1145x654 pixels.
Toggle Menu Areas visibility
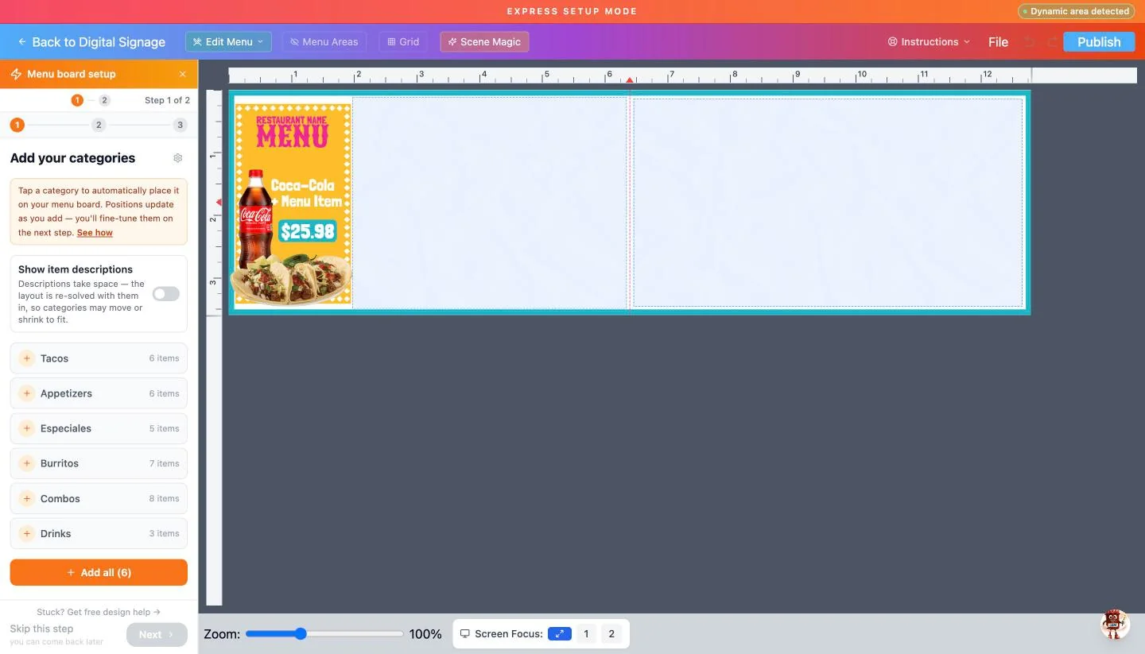[x=324, y=42]
